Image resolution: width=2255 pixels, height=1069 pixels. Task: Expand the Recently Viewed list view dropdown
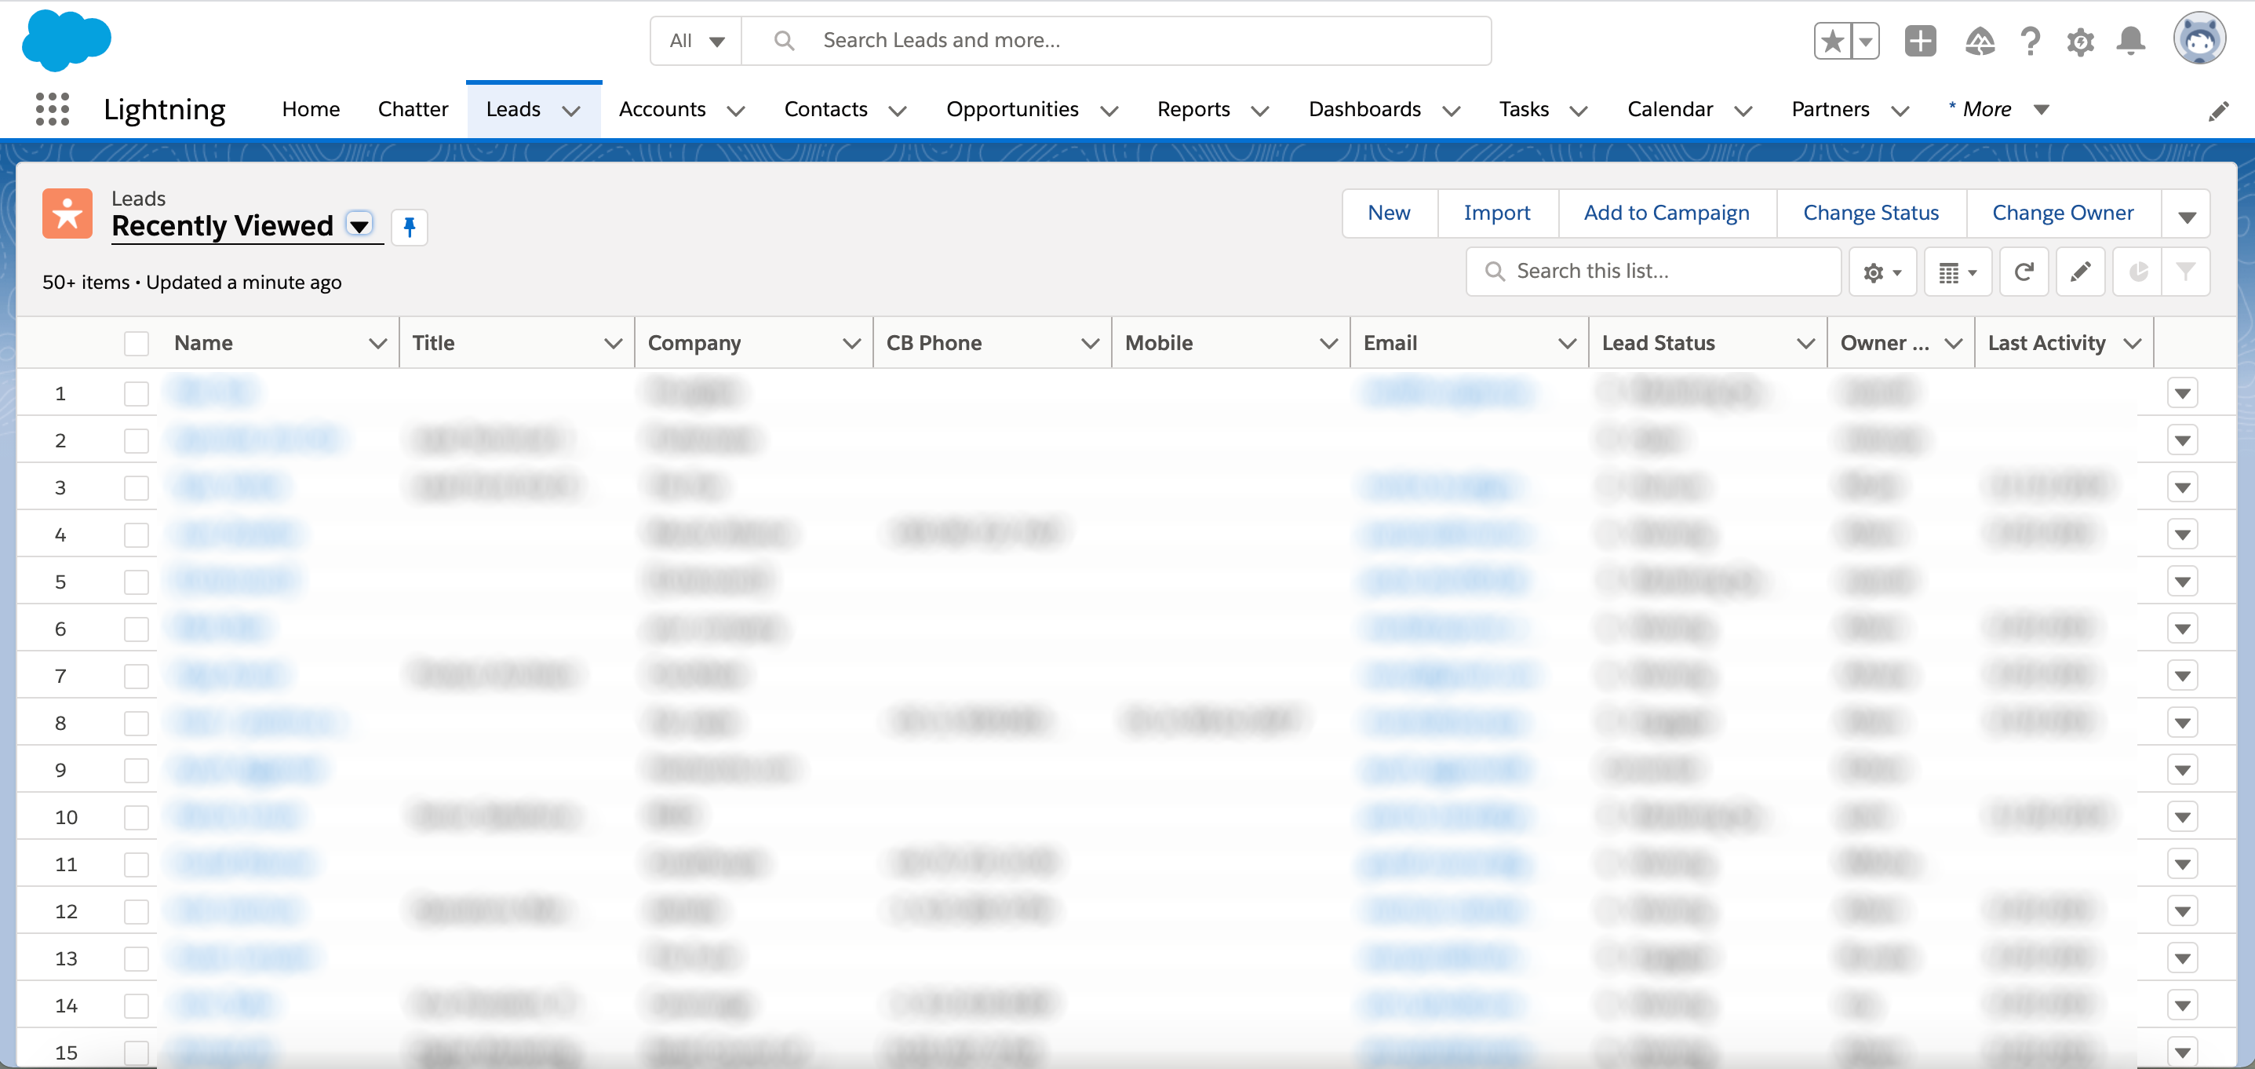[359, 226]
